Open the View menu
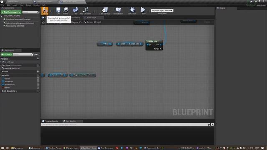This screenshot has height=150, width=267. (x=21, y=5)
